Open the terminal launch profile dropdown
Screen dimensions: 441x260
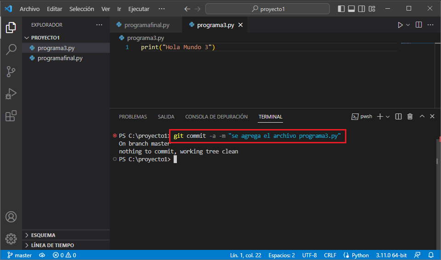coord(388,117)
